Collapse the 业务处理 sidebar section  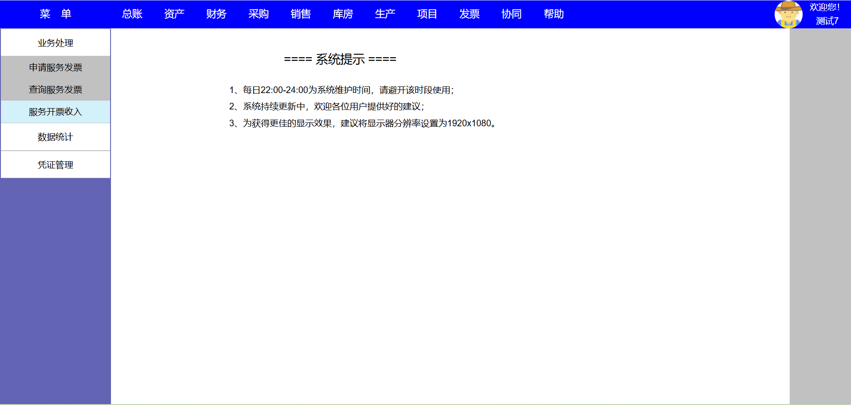(55, 43)
